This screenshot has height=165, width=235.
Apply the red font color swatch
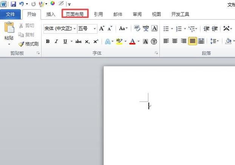132,41
